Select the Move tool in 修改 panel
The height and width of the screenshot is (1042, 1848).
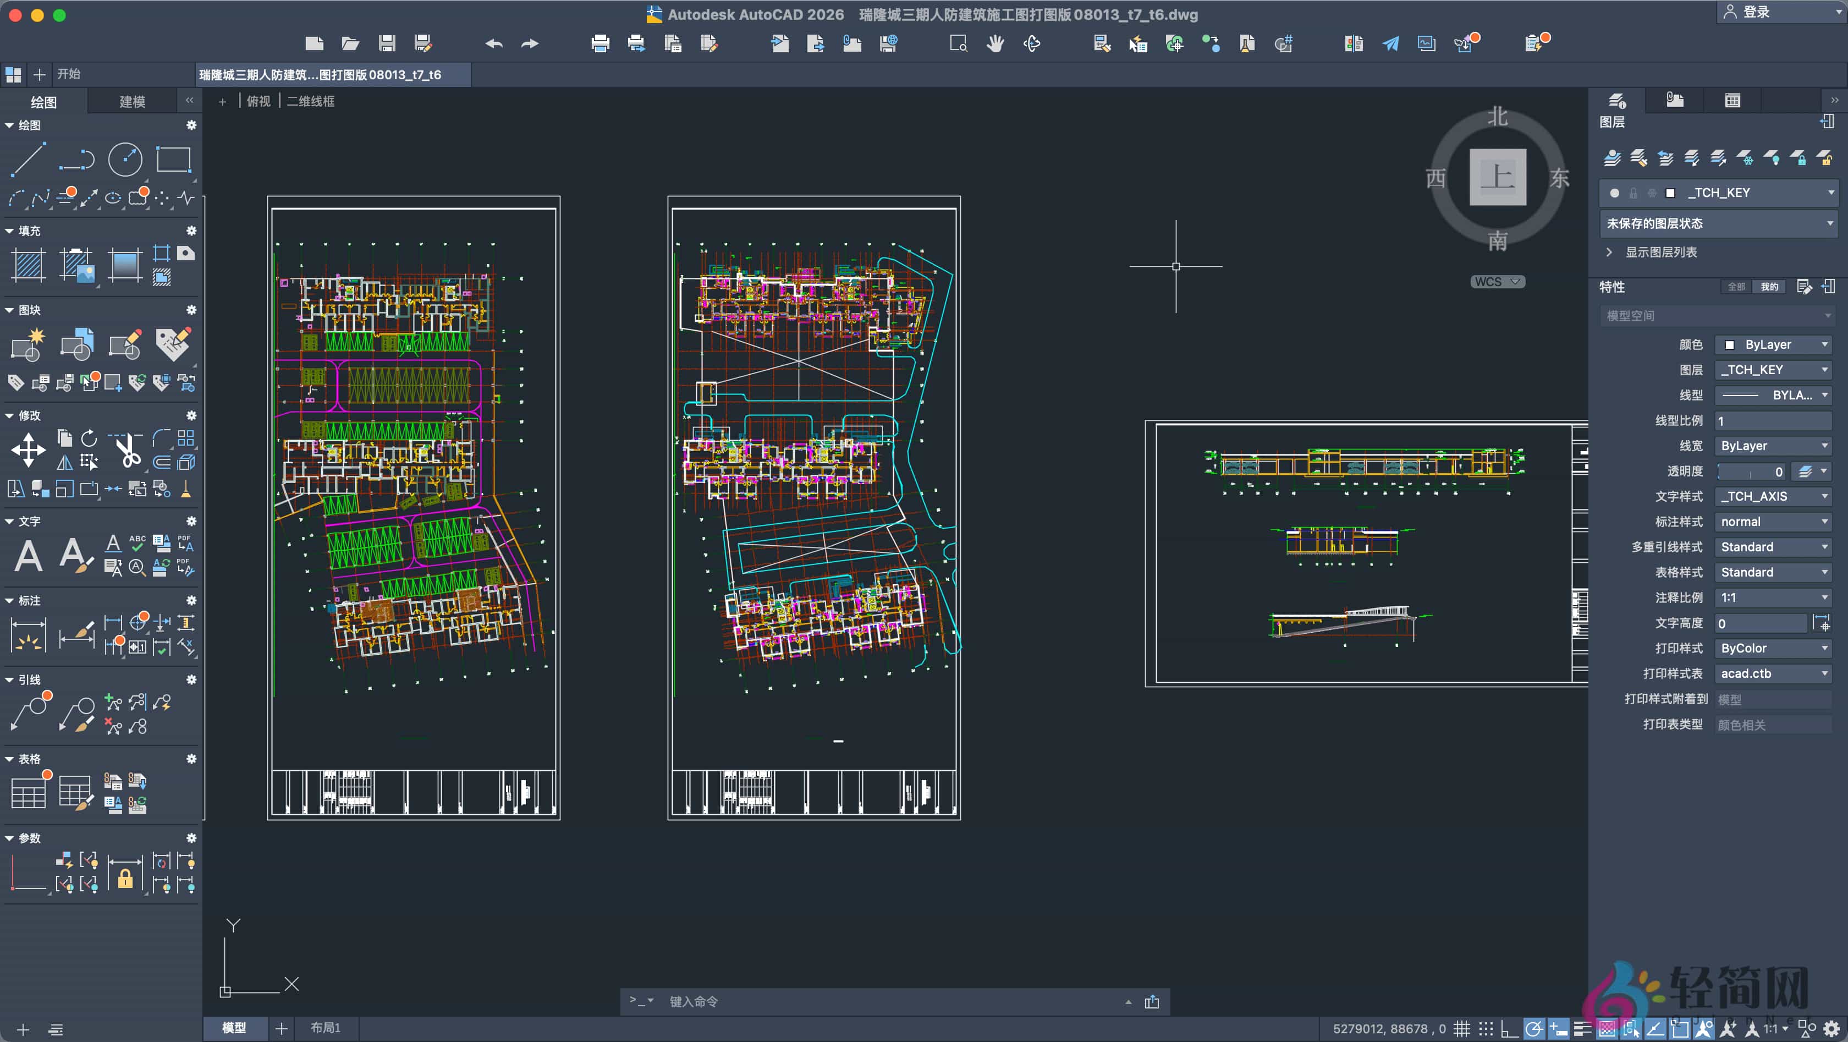coord(28,449)
